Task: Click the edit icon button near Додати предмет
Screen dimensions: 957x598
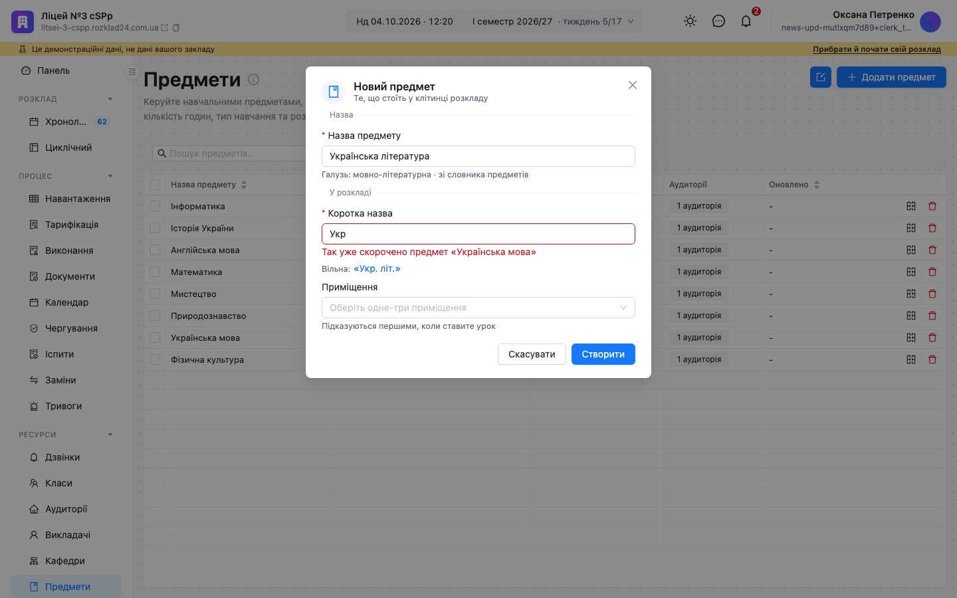Action: click(x=821, y=77)
